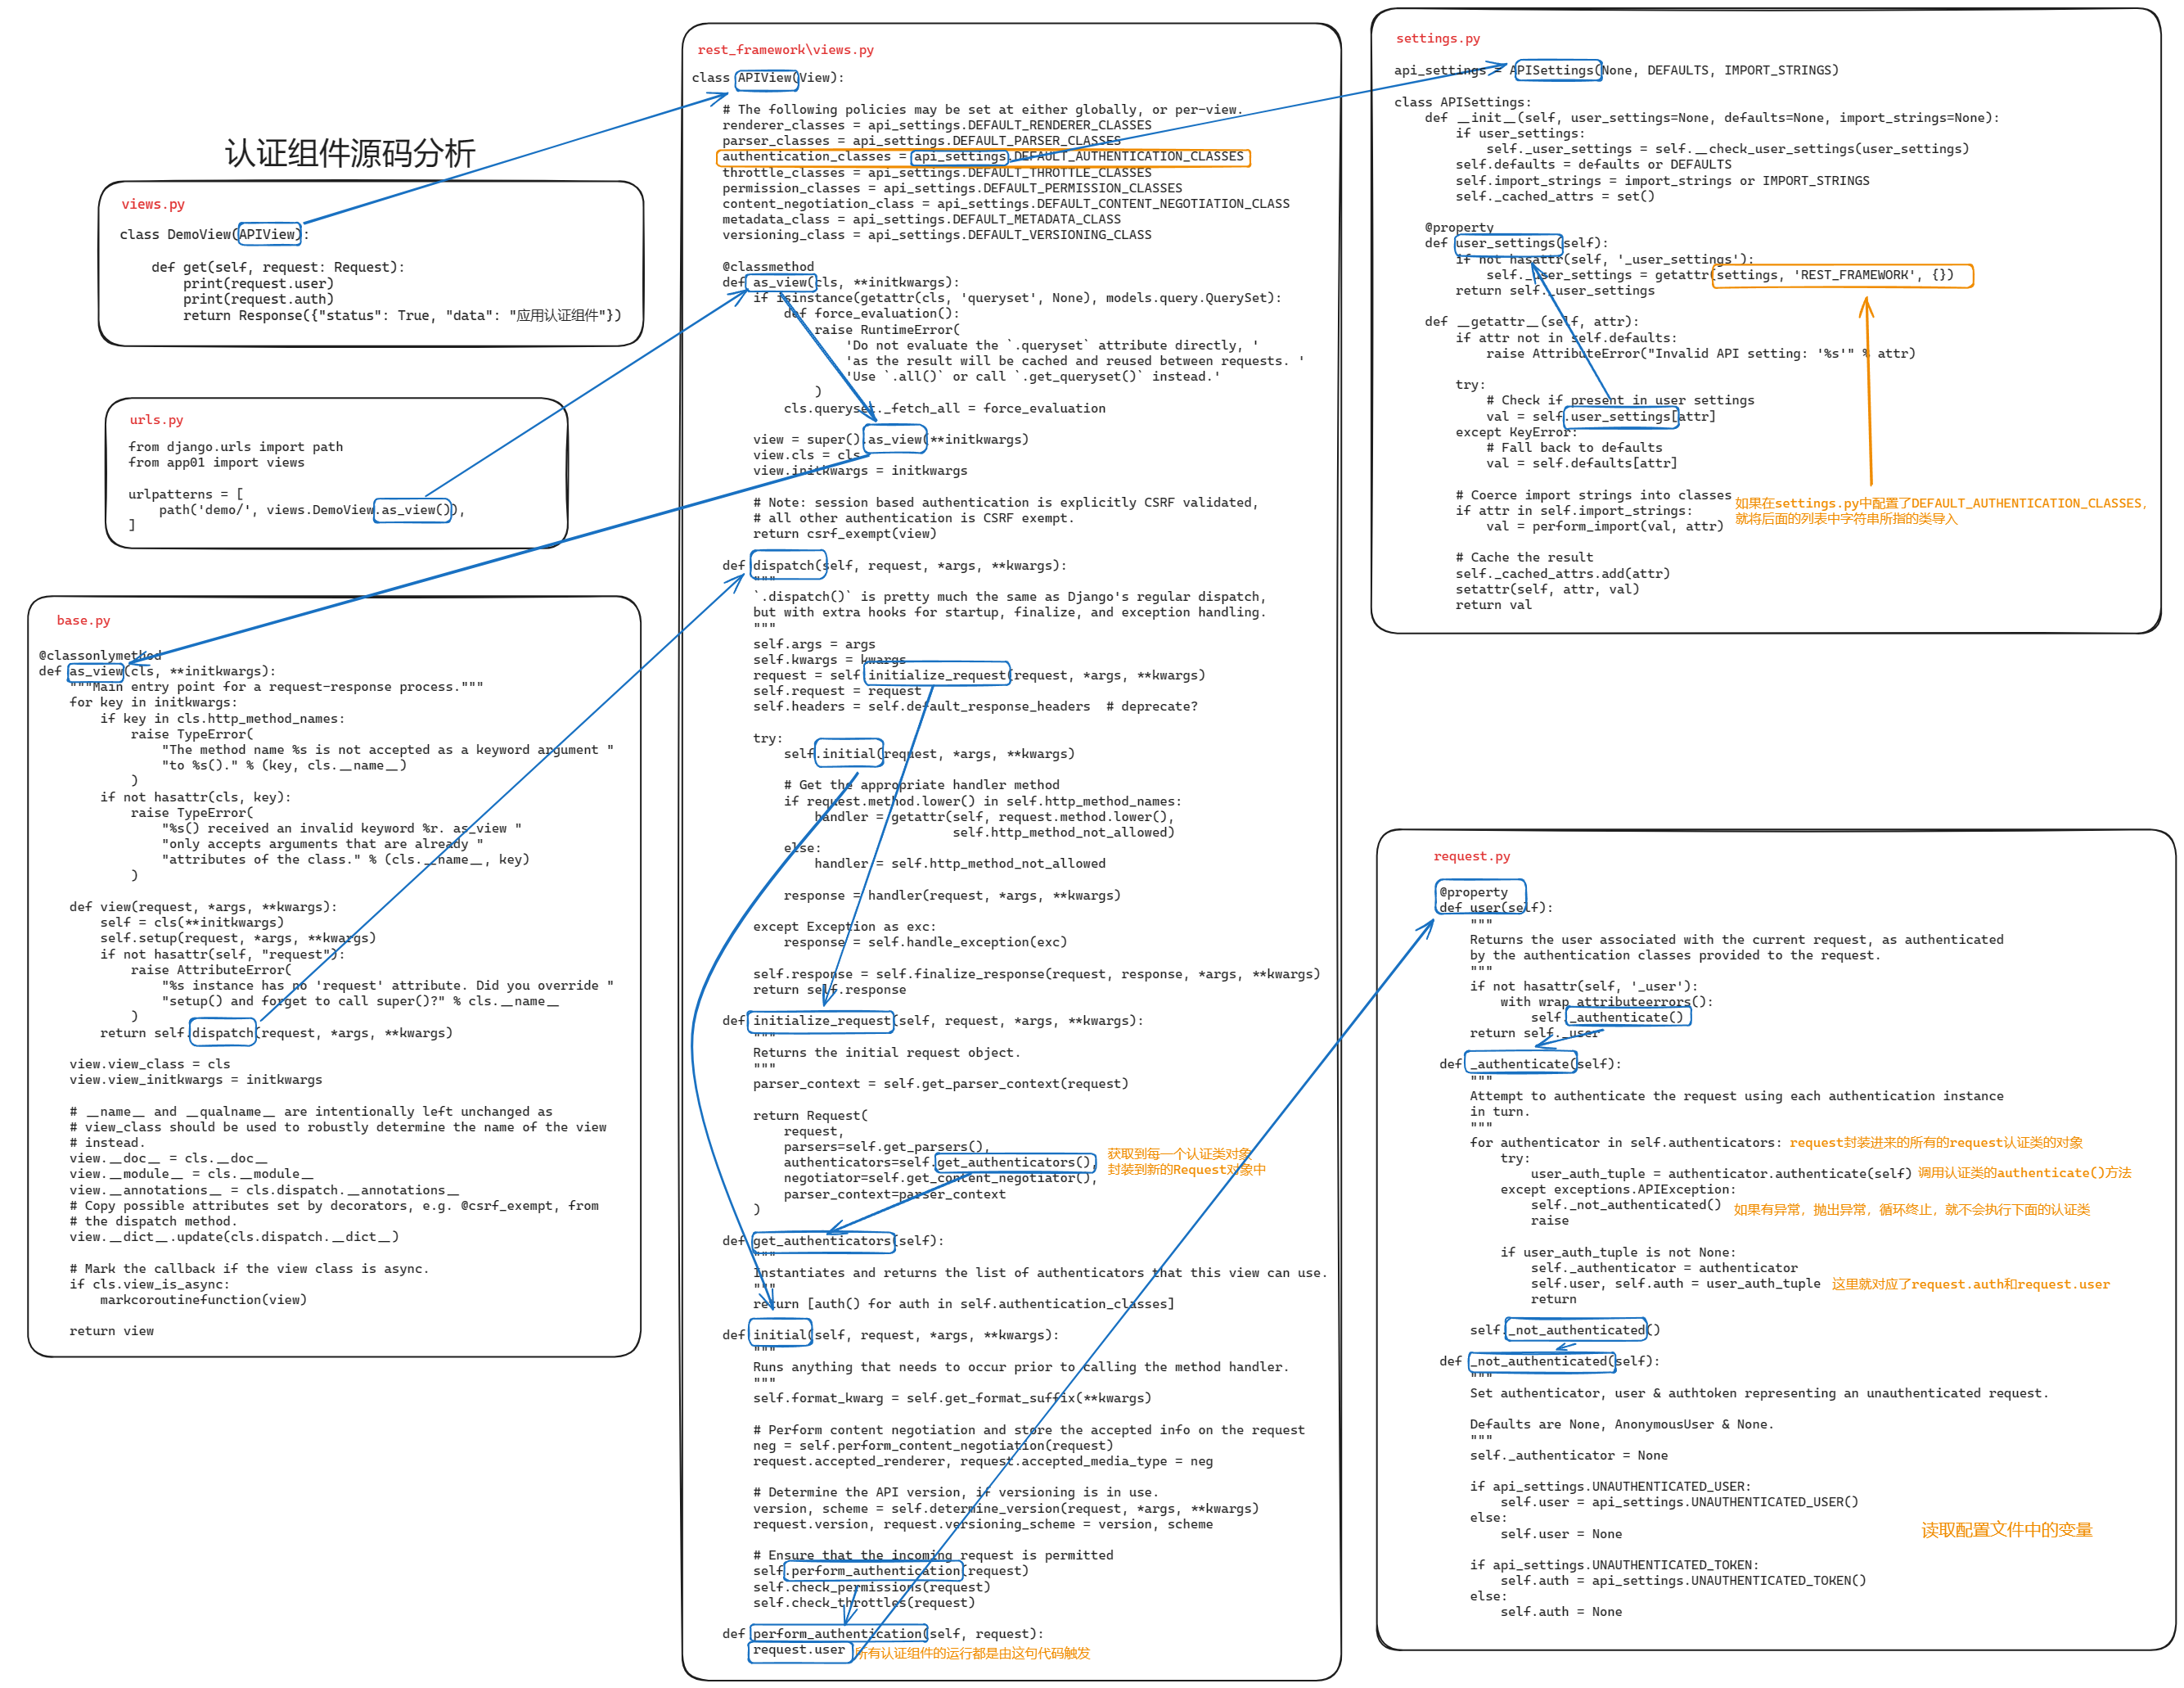This screenshot has height=1688, width=2184.
Task: Click the red request.py file label
Action: coord(1471,856)
